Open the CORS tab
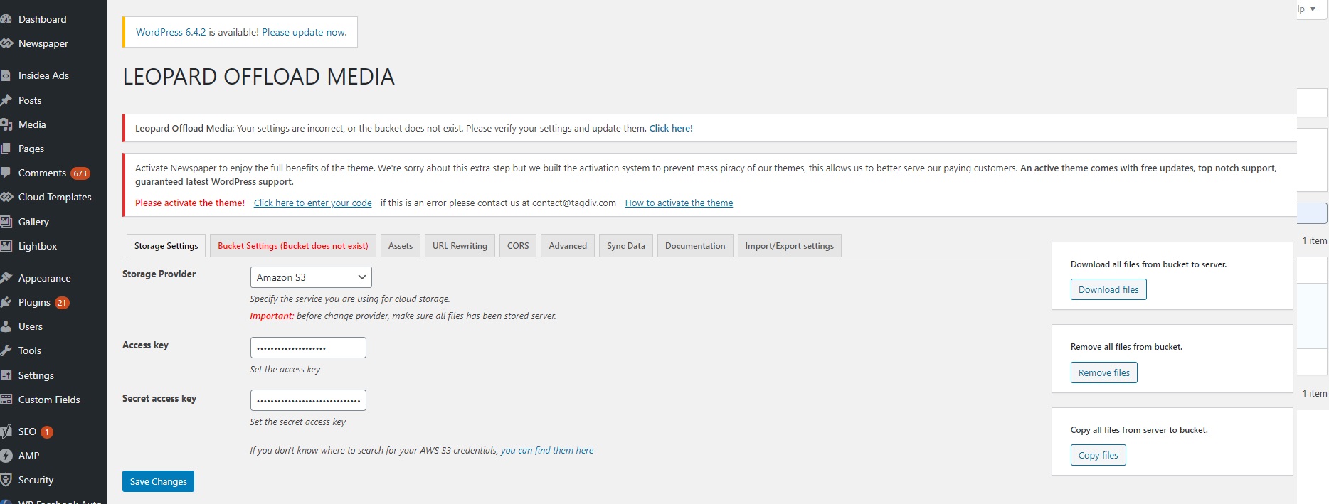 coord(518,246)
